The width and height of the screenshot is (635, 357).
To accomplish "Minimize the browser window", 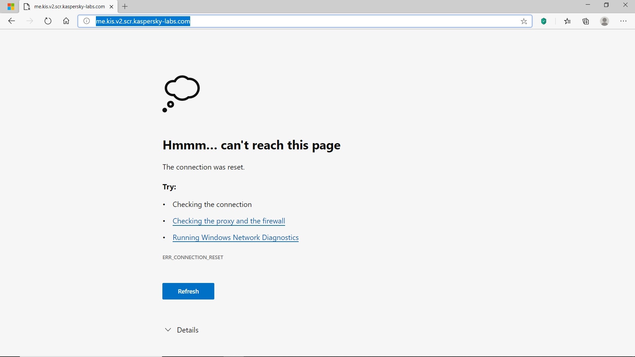I will click(x=588, y=5).
